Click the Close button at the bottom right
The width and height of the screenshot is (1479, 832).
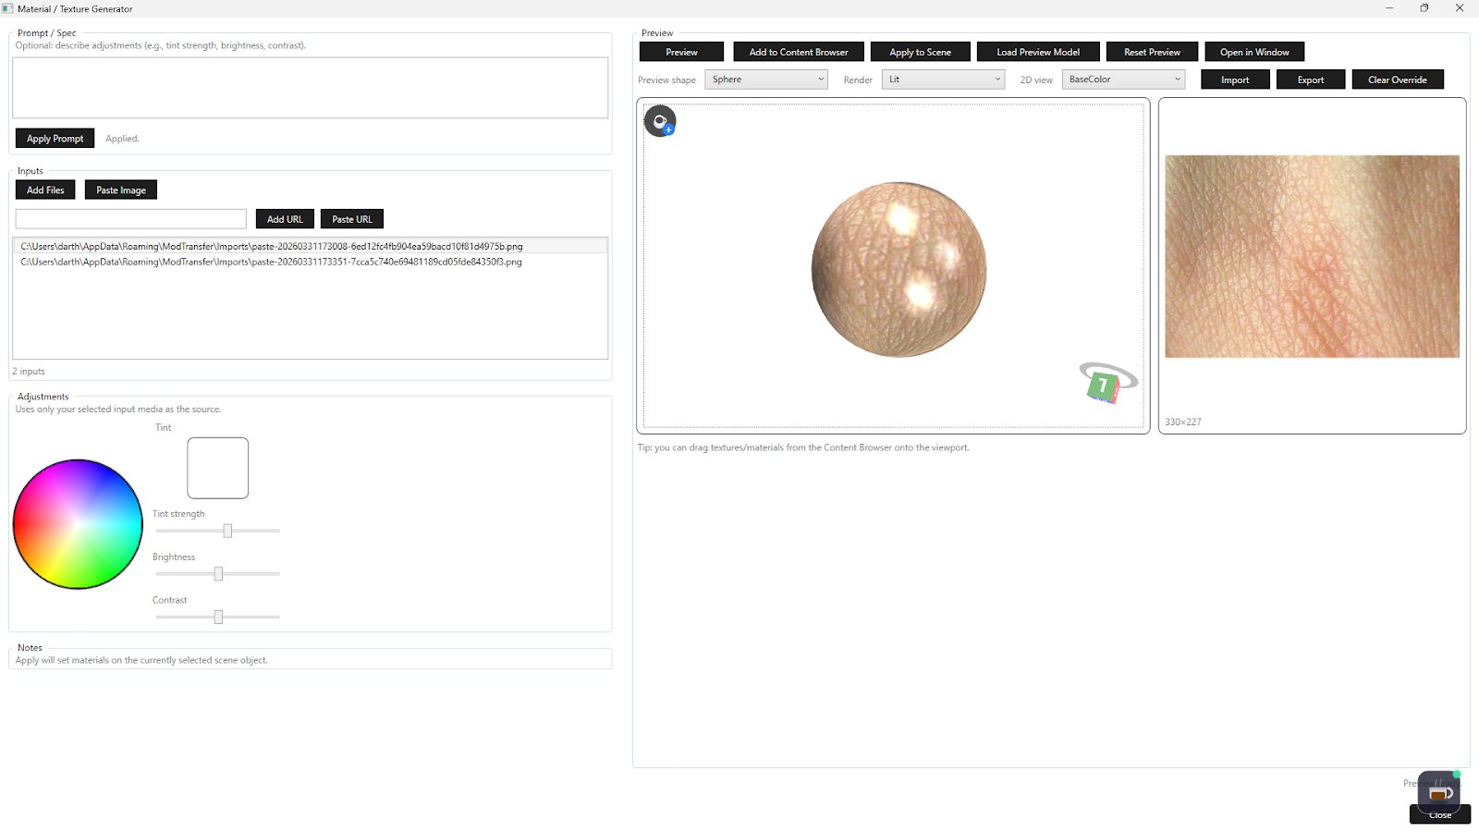(1440, 815)
